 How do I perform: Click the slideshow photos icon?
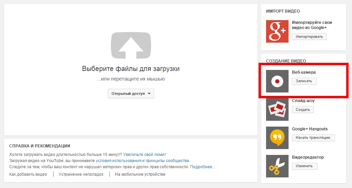pos(277,110)
